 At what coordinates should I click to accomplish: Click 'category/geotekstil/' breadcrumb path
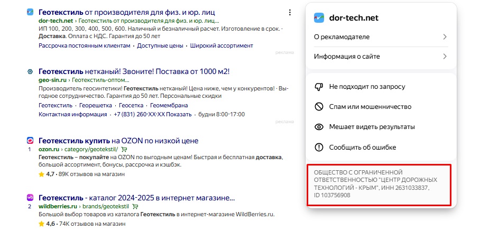pyautogui.click(x=91, y=149)
